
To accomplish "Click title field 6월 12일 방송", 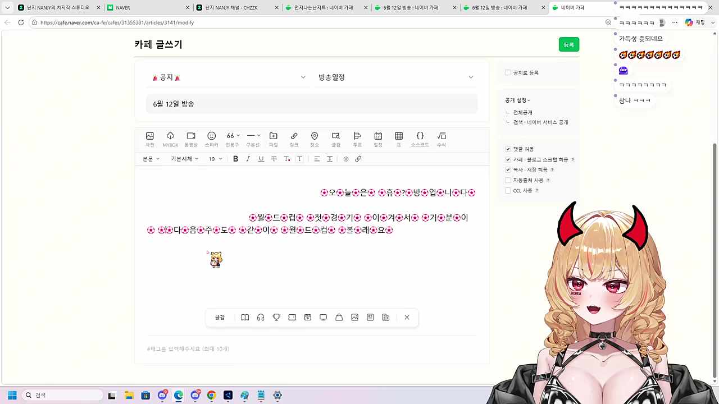I will pos(312,104).
